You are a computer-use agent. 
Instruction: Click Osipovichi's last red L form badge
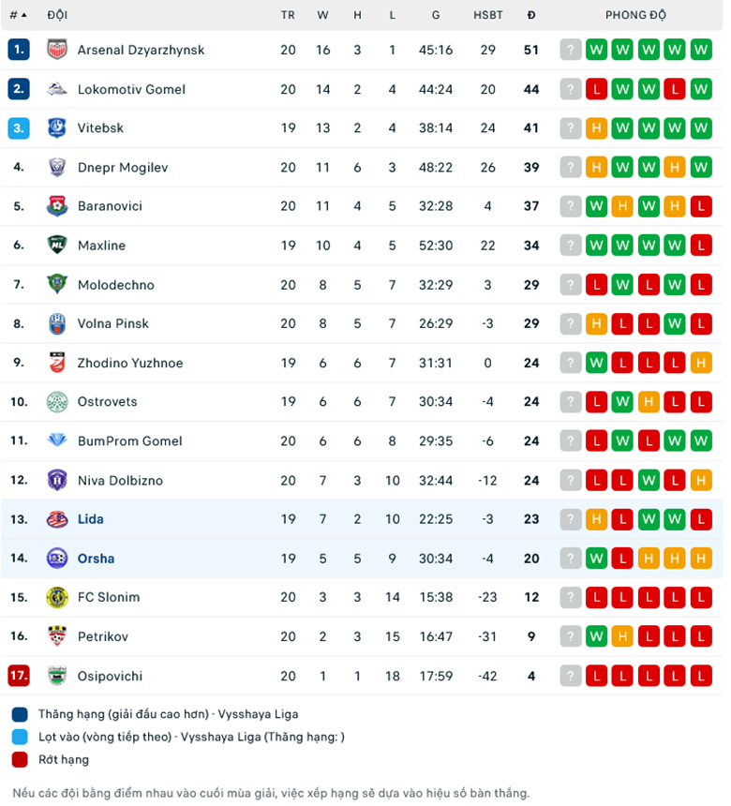[x=700, y=676]
